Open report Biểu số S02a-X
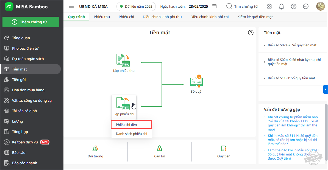 coord(292,45)
